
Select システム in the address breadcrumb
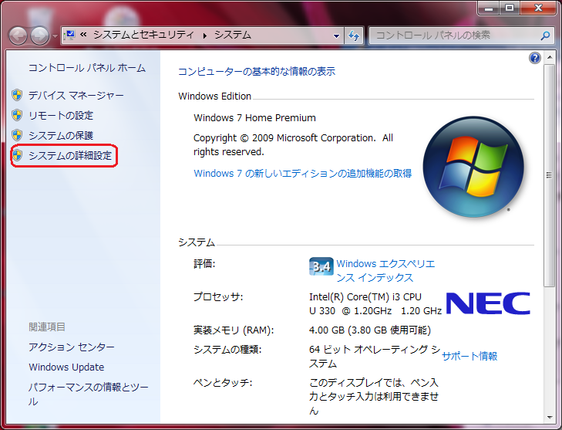point(233,35)
